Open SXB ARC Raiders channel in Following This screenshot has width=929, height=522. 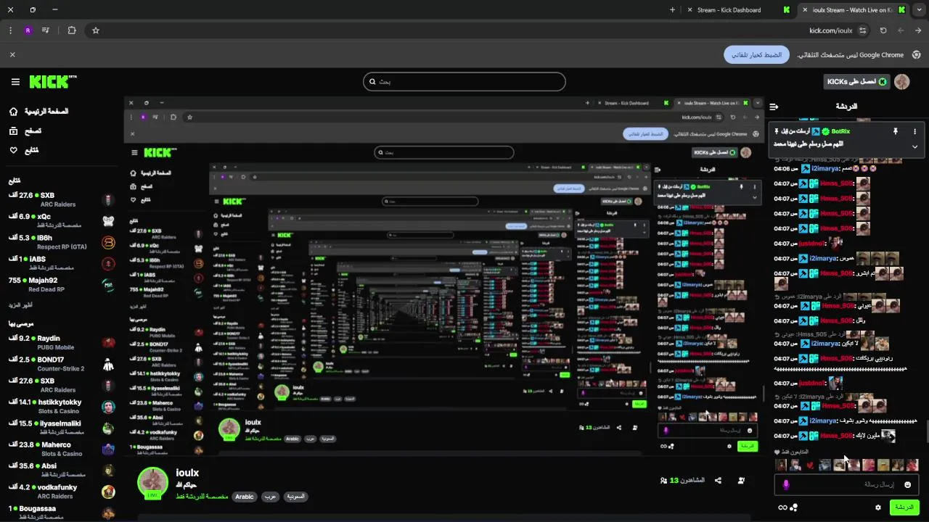pyautogui.click(x=62, y=199)
